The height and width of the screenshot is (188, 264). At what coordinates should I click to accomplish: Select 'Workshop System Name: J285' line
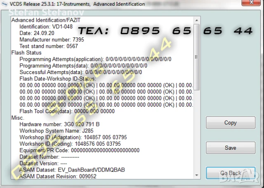[x=57, y=131]
